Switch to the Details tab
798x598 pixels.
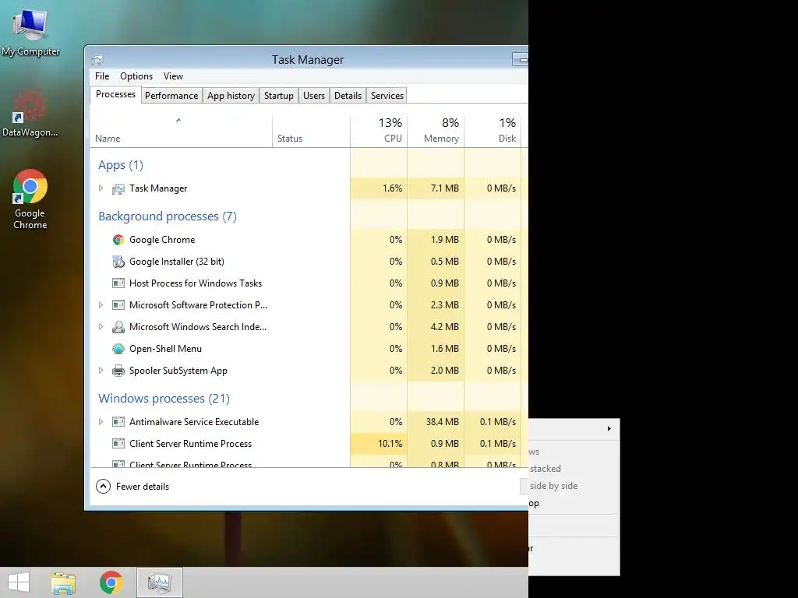coord(348,96)
